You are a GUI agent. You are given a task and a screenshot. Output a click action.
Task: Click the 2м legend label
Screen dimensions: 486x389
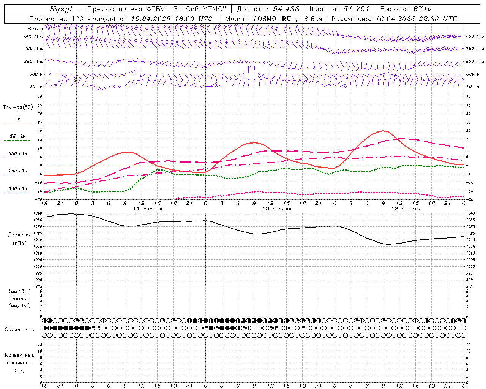tap(18, 119)
